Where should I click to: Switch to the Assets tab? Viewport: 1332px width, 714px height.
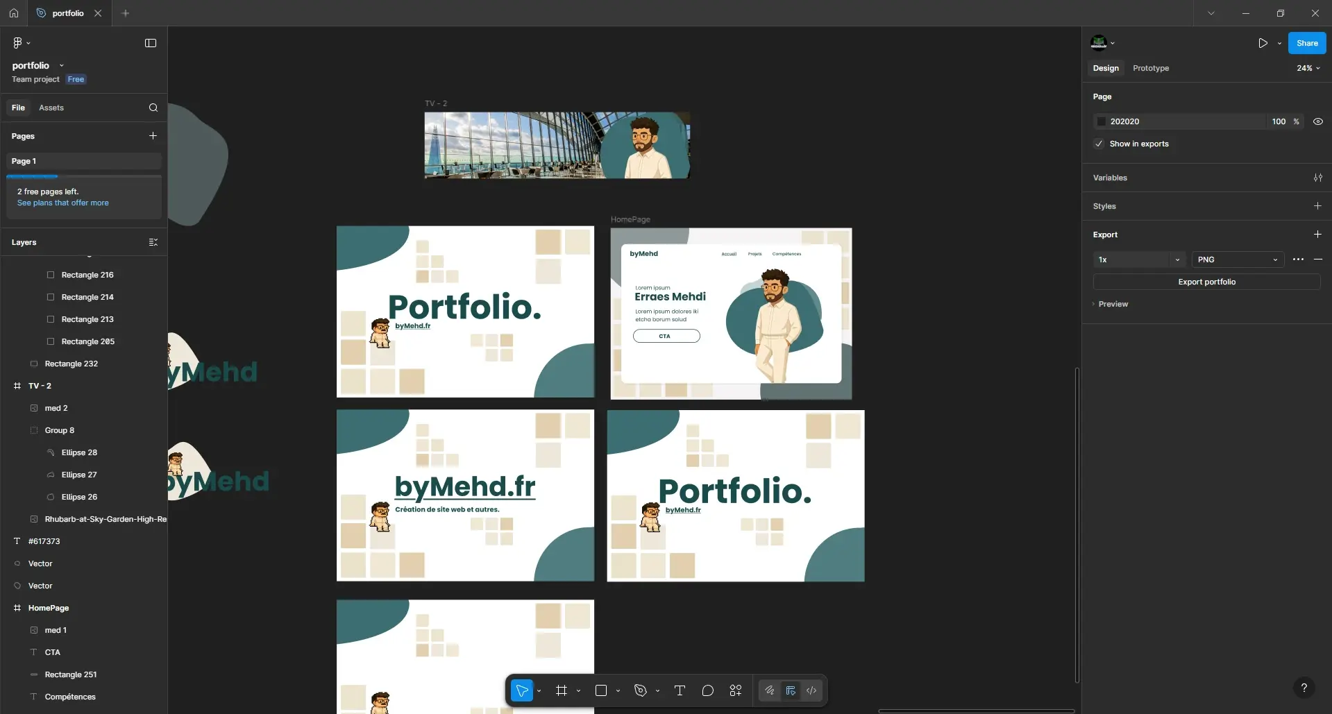(51, 108)
